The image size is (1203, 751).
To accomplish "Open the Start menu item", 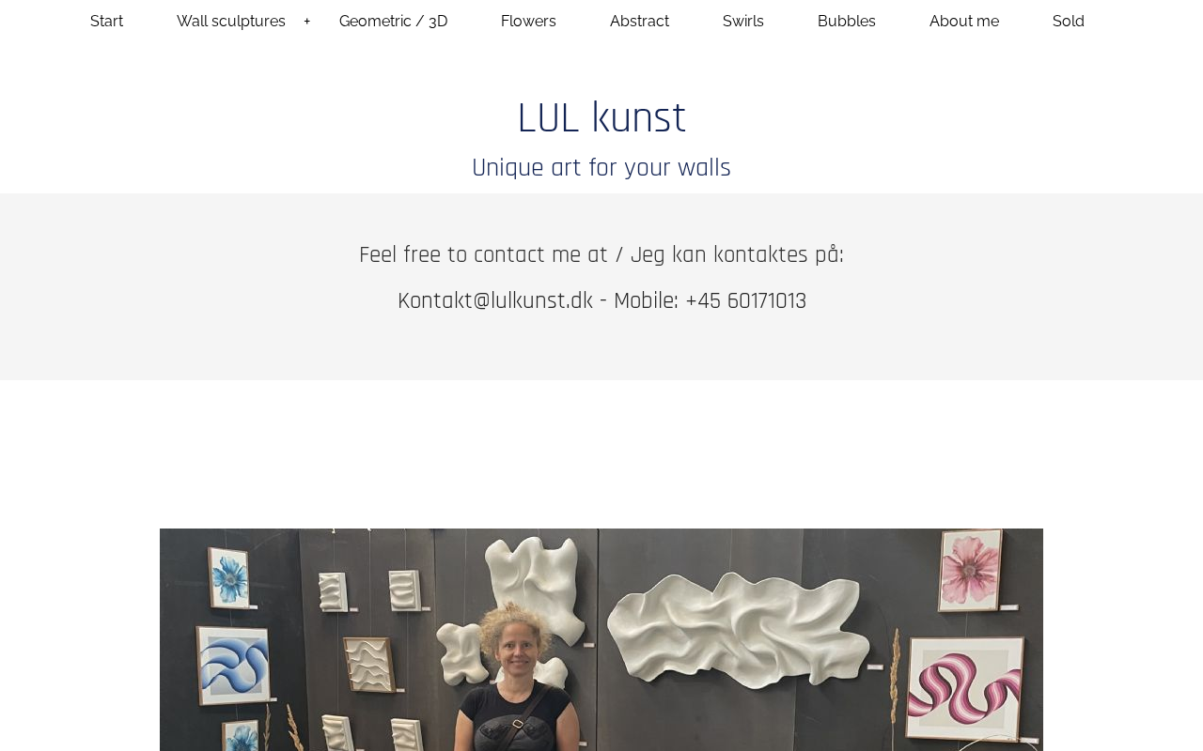I will (106, 22).
